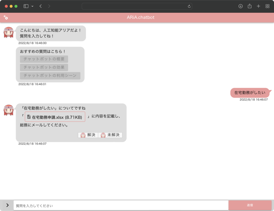Click the document icon on the xlsx attachment

coord(29,117)
